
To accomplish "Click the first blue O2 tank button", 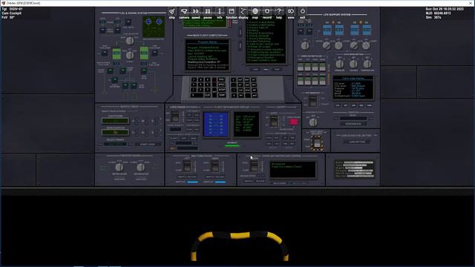I will coord(327,30).
